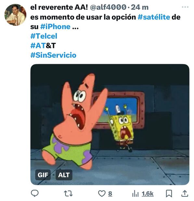
Task: Open the 24 m timestamp link
Action: coord(140,7)
